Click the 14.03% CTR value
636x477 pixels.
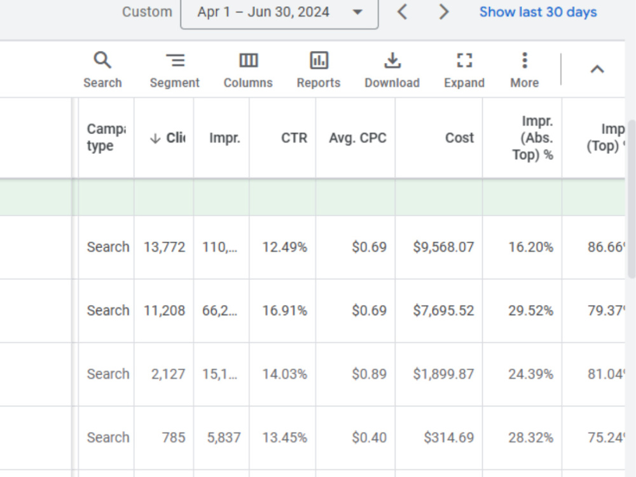(x=285, y=374)
